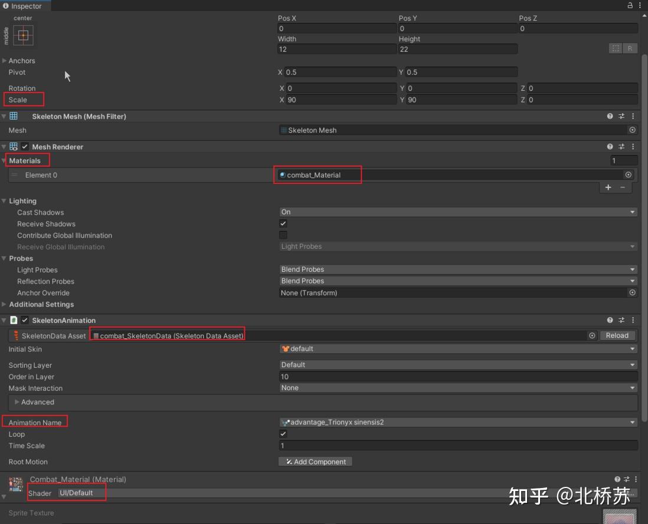Open the Anchor Override object picker

click(x=632, y=292)
